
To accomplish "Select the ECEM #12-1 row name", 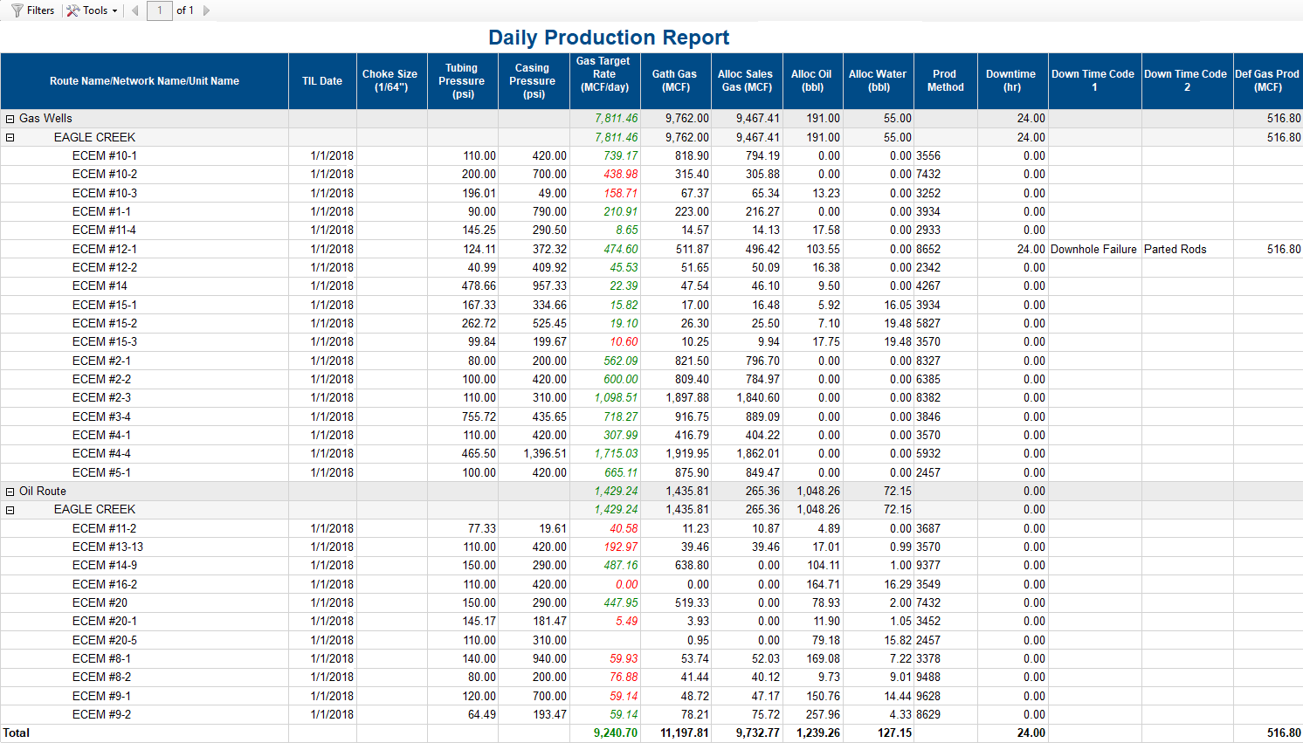I will (x=105, y=249).
